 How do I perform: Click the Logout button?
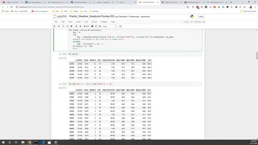(201, 17)
